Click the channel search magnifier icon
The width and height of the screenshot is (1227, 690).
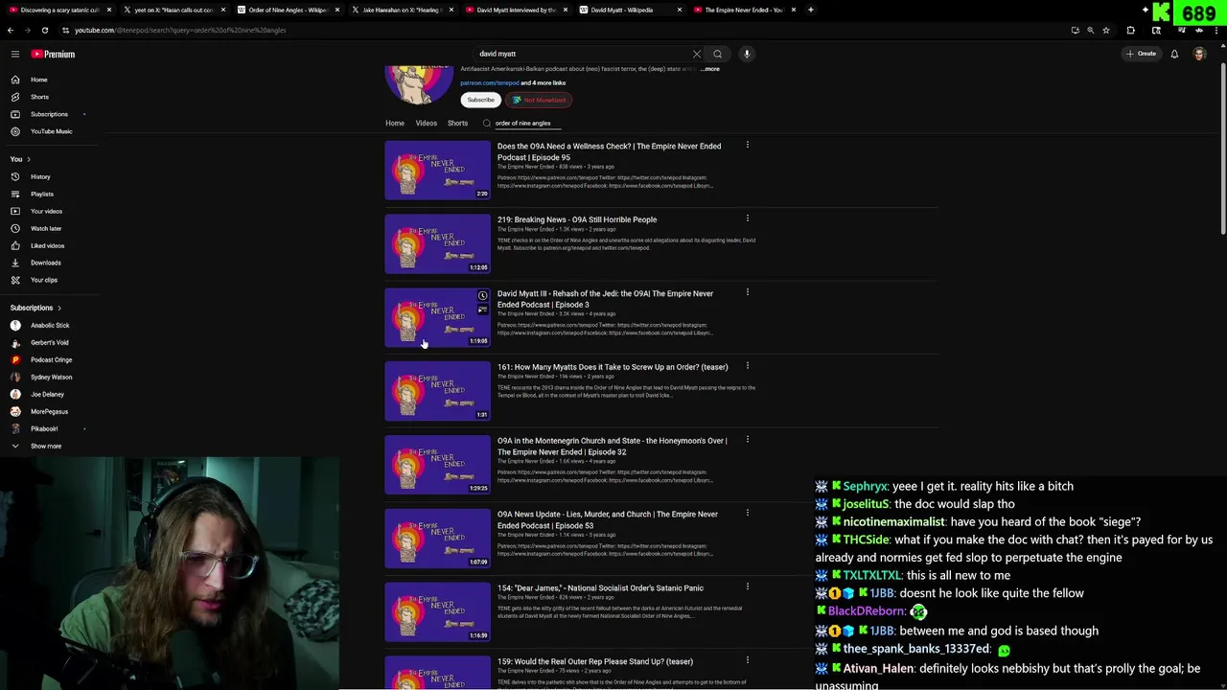tap(487, 123)
